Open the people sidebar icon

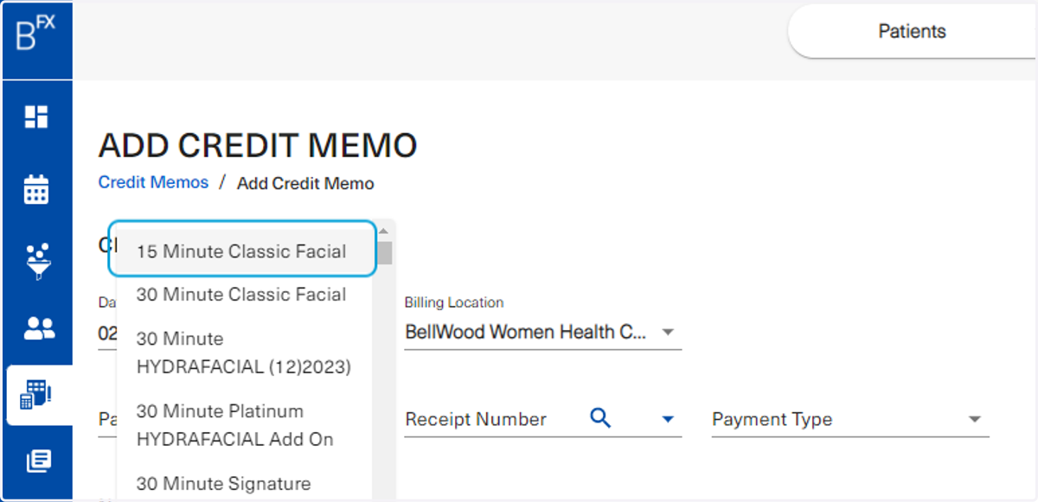pyautogui.click(x=38, y=328)
